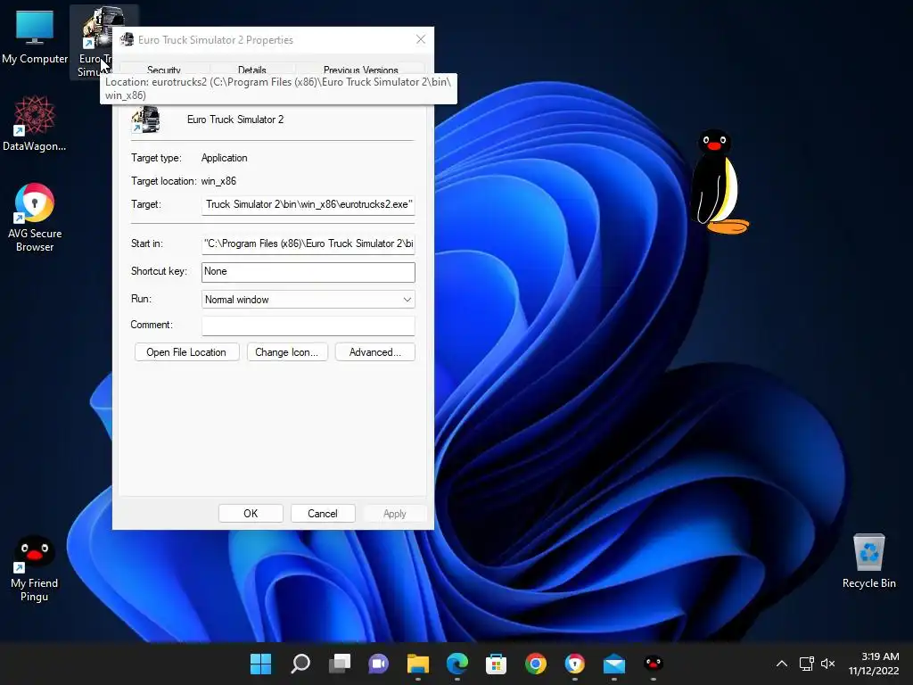
Task: Launch Microsoft Edge from the taskbar
Action: pos(457,664)
